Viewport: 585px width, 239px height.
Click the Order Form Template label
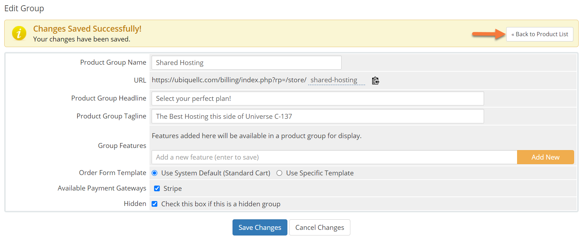click(113, 173)
